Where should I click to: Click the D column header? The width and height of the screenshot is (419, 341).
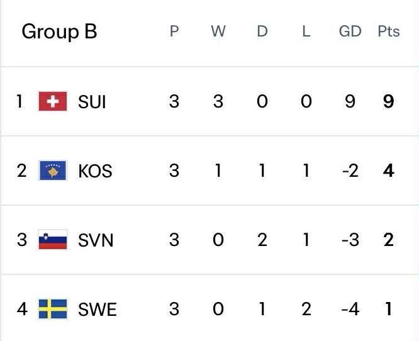pyautogui.click(x=262, y=31)
